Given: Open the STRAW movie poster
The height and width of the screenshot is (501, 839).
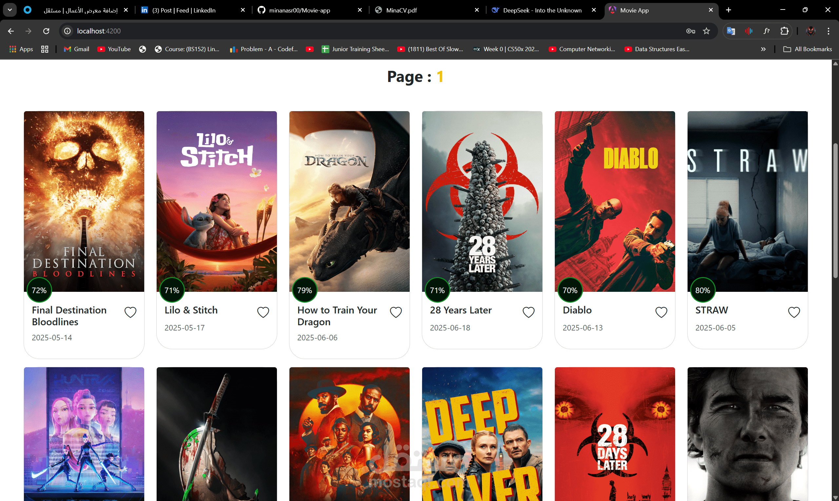Looking at the screenshot, I should 748,201.
